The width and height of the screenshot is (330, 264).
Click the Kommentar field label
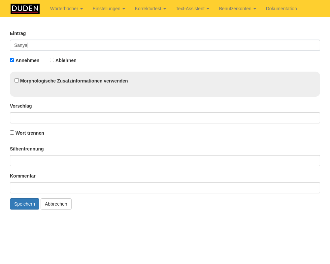tap(23, 176)
